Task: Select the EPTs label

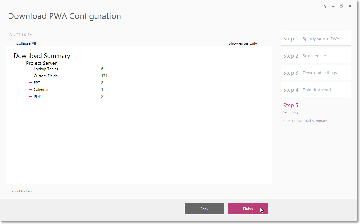Action: (x=38, y=83)
